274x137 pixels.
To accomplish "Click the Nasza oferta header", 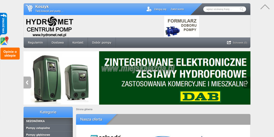I will [x=91, y=119].
